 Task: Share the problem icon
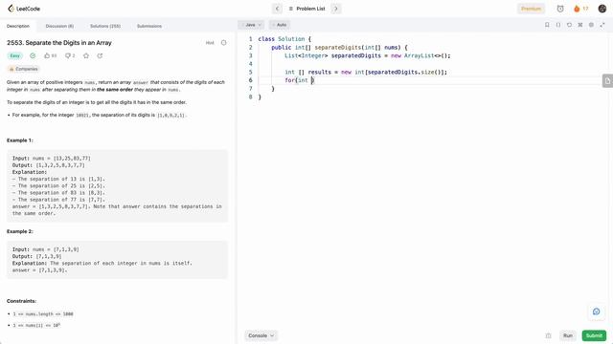pyautogui.click(x=100, y=55)
